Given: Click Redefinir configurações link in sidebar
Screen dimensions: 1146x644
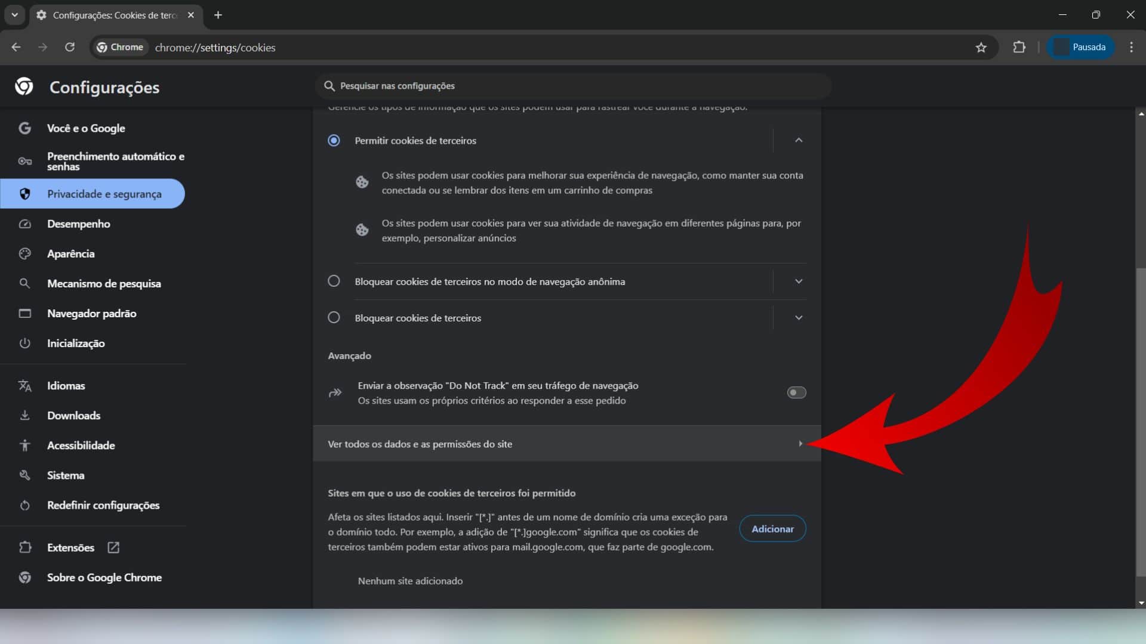Looking at the screenshot, I should (103, 504).
